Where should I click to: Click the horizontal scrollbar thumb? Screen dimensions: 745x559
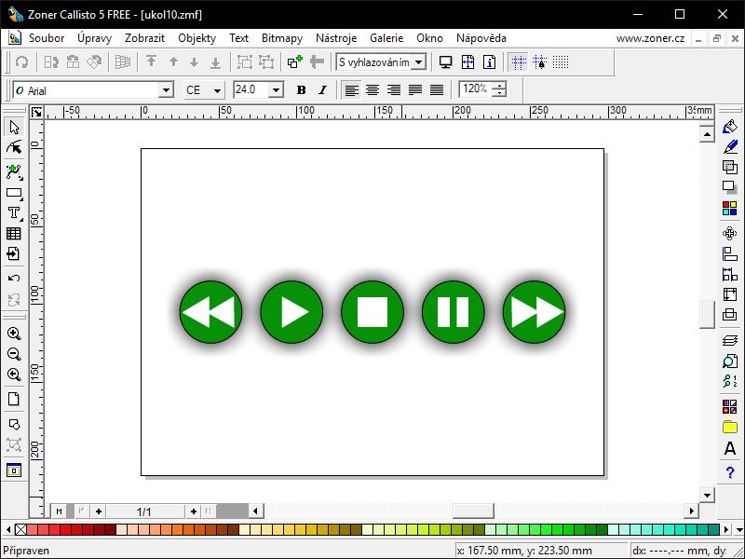[473, 511]
